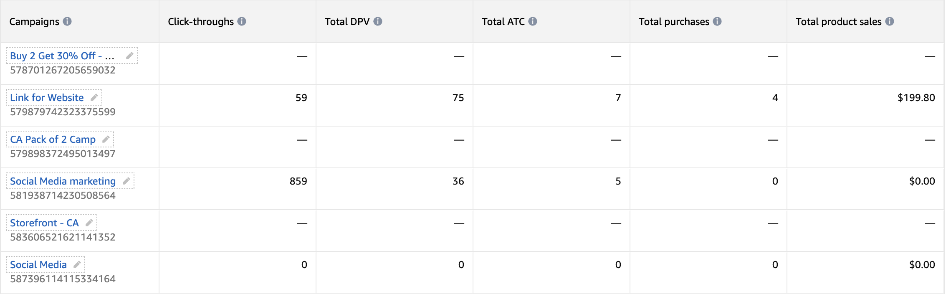Click the Total purchases info icon
Image resolution: width=946 pixels, height=294 pixels.
(717, 21)
